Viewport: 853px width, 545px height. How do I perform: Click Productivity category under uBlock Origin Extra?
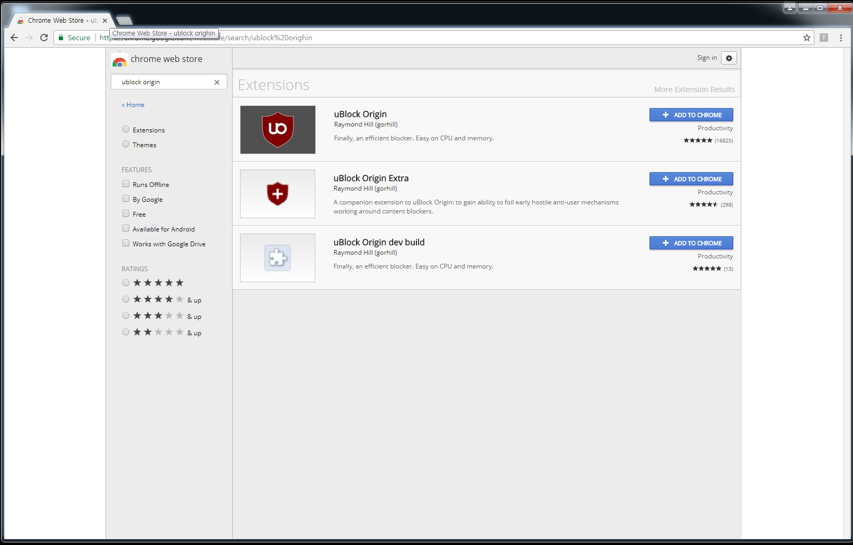(x=715, y=192)
